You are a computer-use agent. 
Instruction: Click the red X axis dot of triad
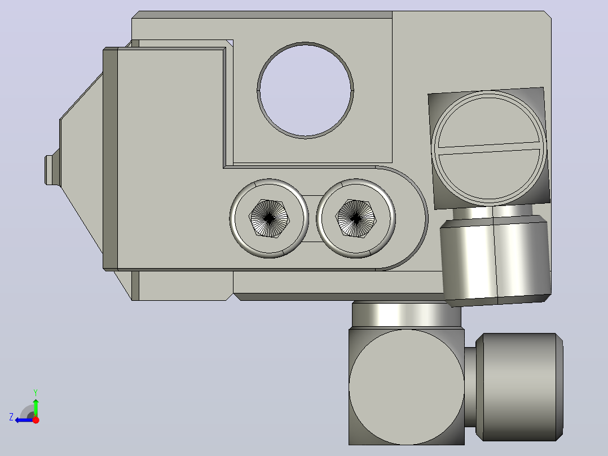pos(36,420)
